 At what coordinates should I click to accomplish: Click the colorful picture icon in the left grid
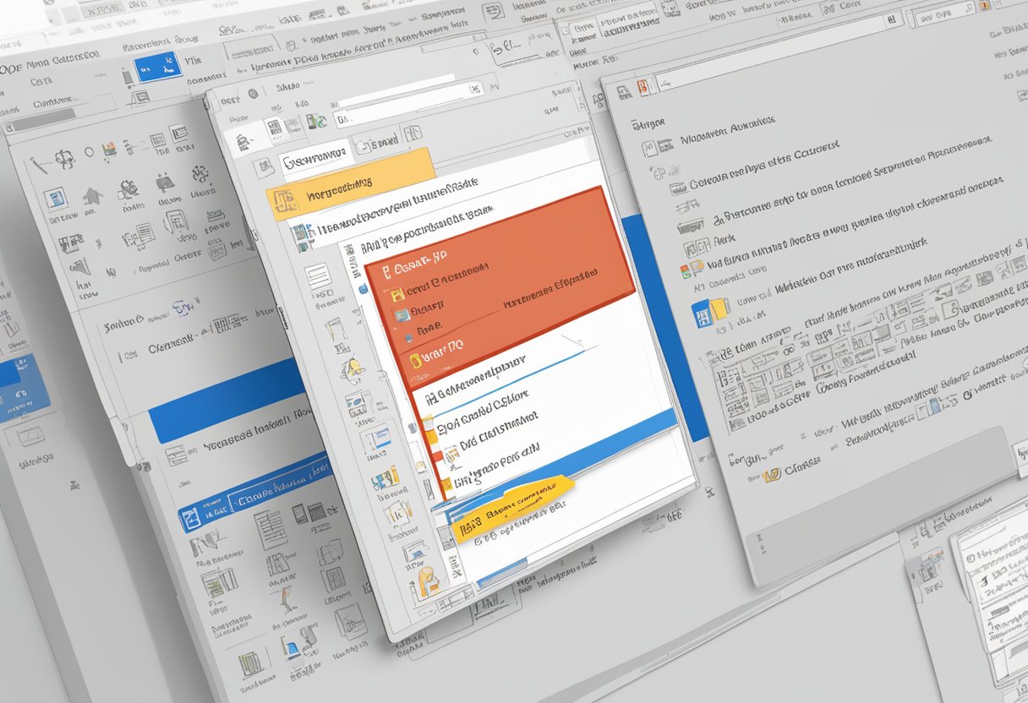point(111,151)
